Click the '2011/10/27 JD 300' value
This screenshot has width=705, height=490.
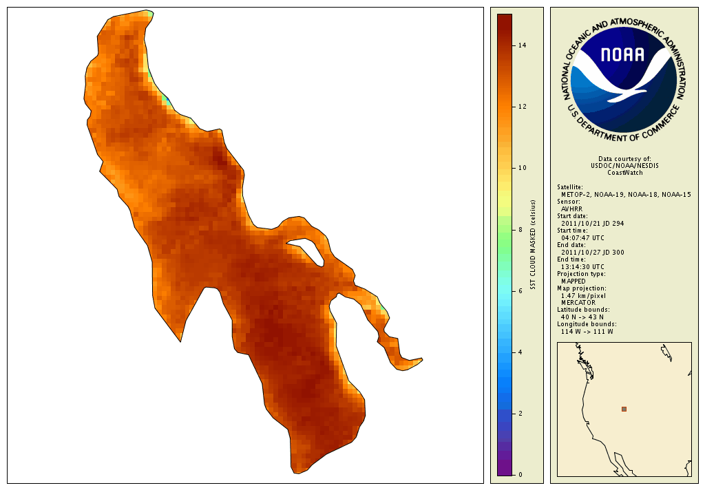(593, 252)
